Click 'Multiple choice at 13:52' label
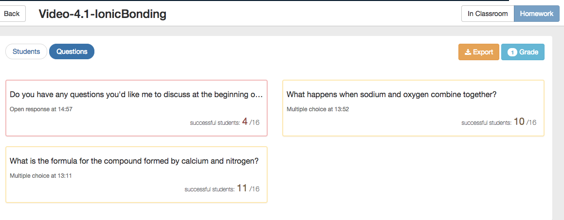Image resolution: width=564 pixels, height=220 pixels. click(318, 109)
